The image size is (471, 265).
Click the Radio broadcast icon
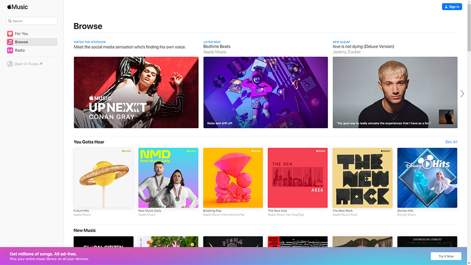[10, 50]
